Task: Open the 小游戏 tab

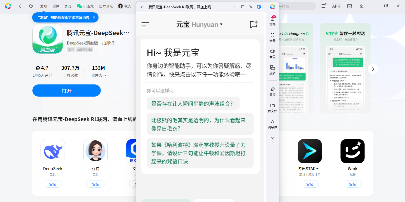Action: (x=85, y=6)
